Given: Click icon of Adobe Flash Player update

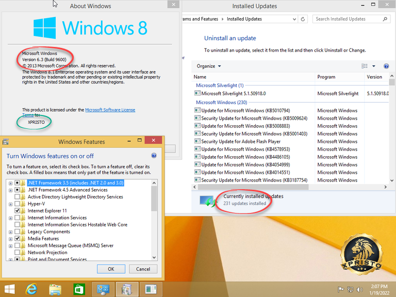Looking at the screenshot, I should (197, 141).
